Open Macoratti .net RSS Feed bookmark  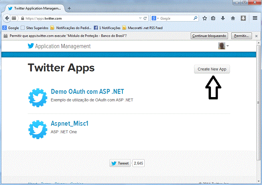click(142, 28)
